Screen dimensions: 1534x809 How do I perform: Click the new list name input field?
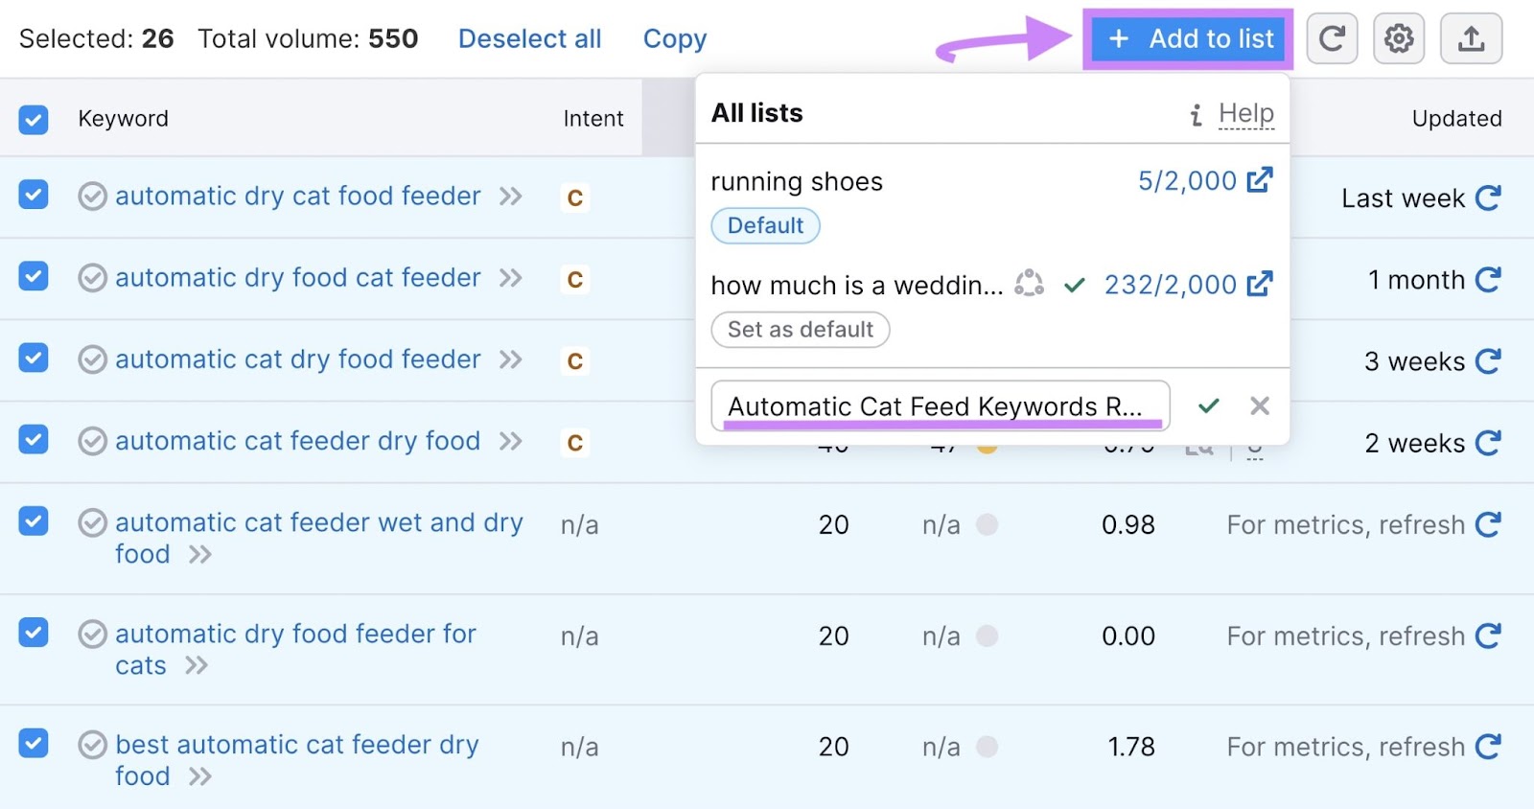(x=938, y=406)
